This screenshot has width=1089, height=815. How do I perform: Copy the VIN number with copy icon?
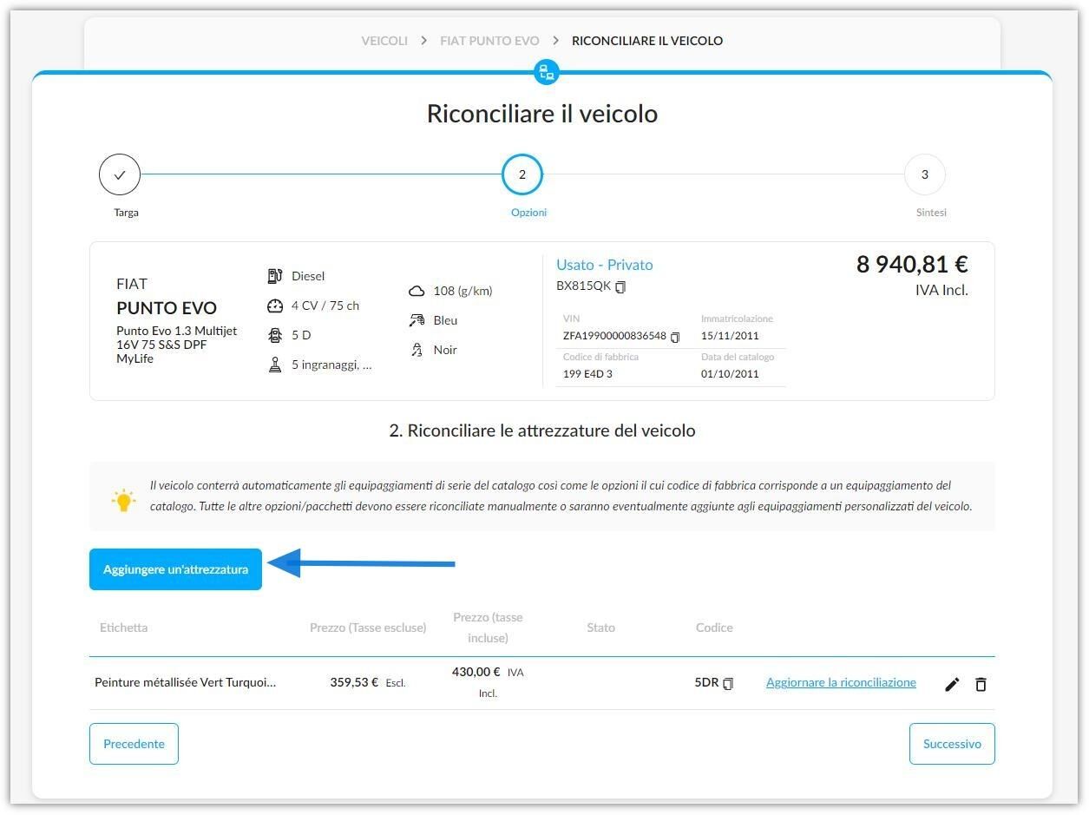(675, 337)
